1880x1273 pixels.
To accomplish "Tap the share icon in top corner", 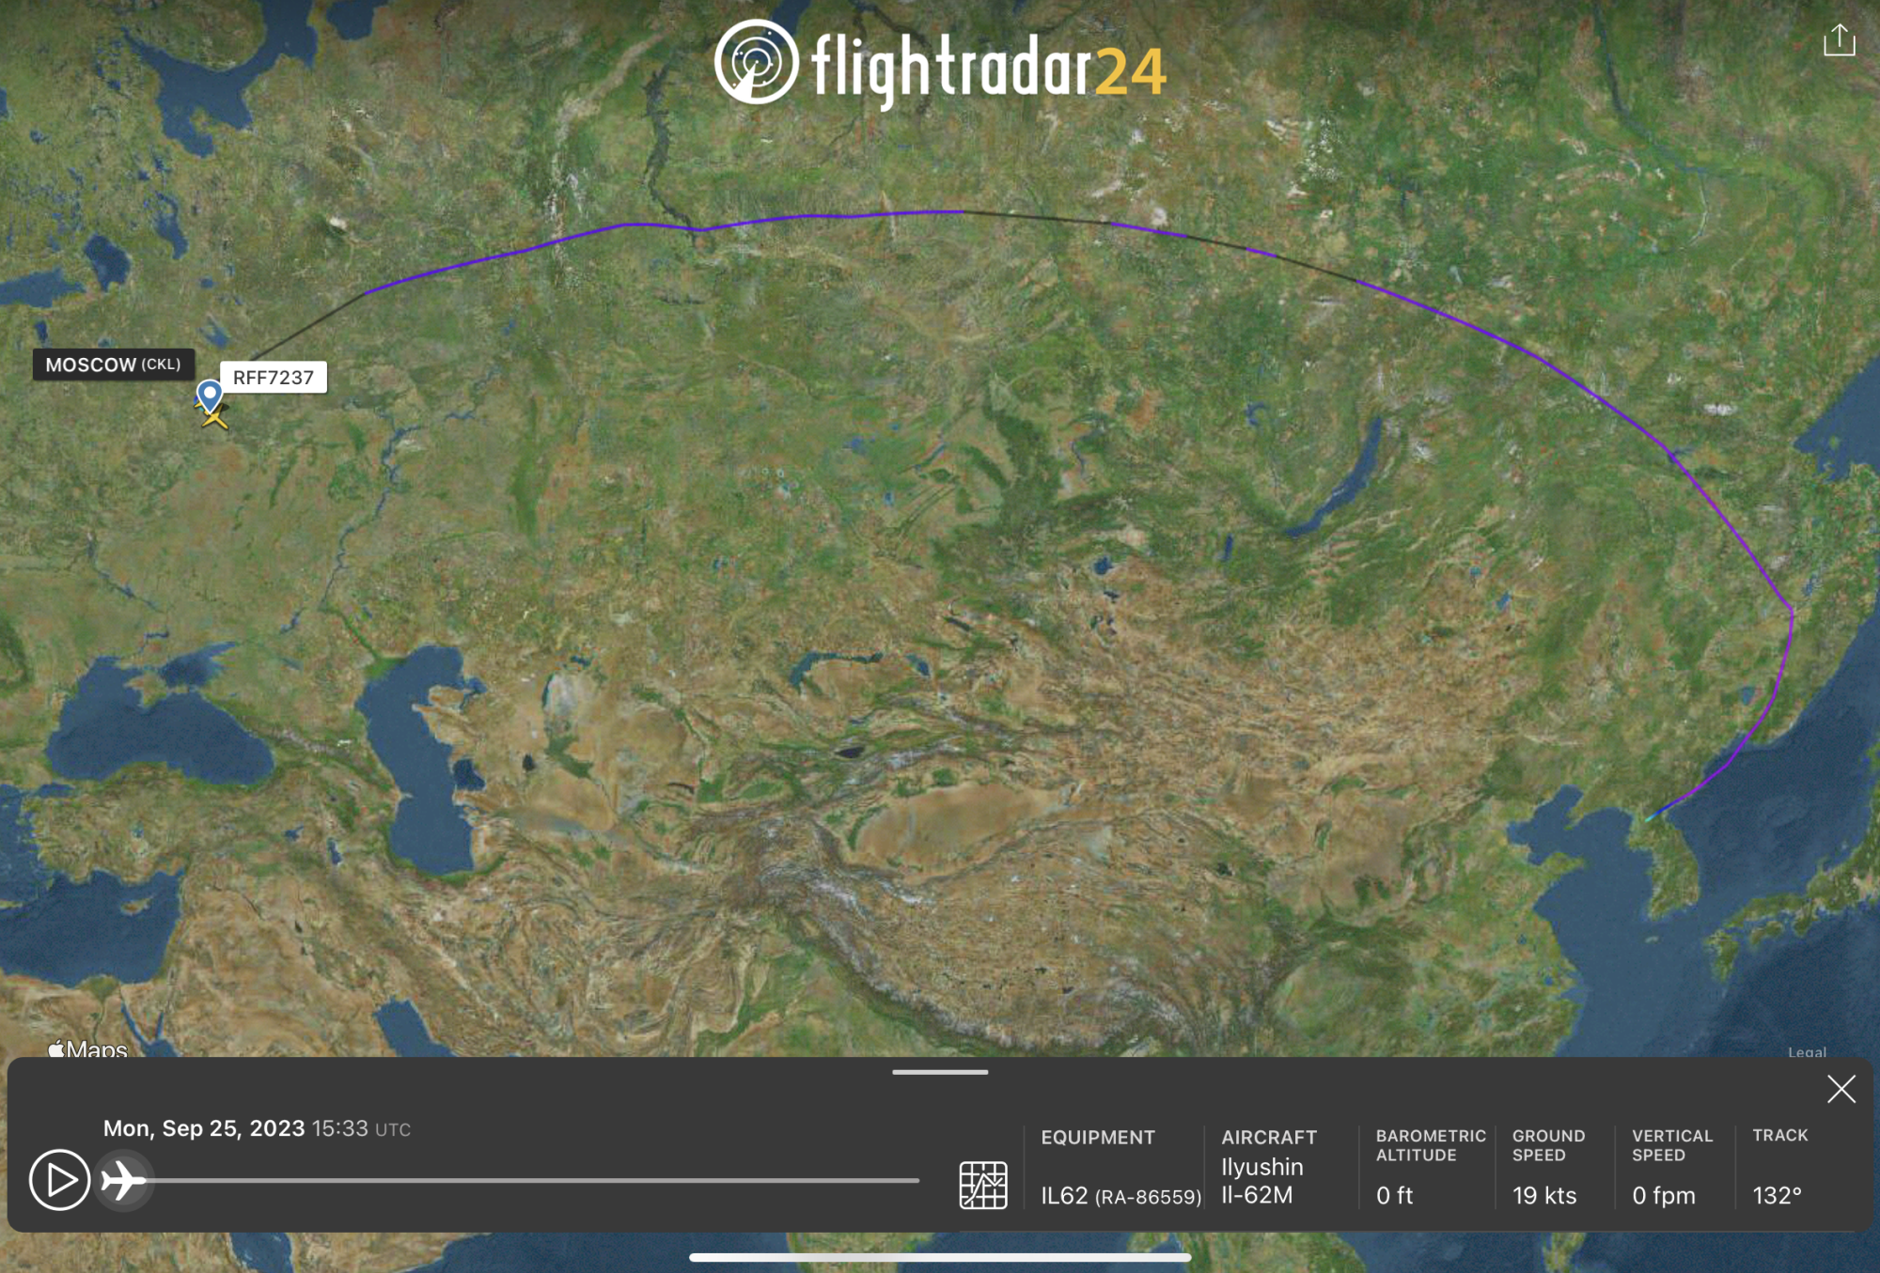I will click(1839, 40).
